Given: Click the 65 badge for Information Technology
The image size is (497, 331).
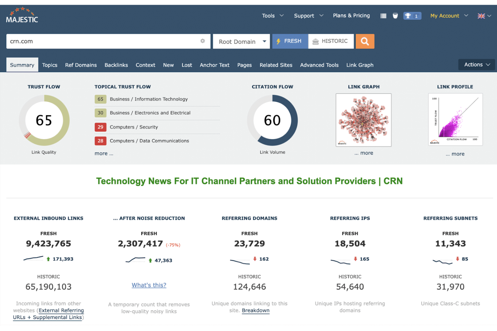Looking at the screenshot, I should (x=100, y=99).
